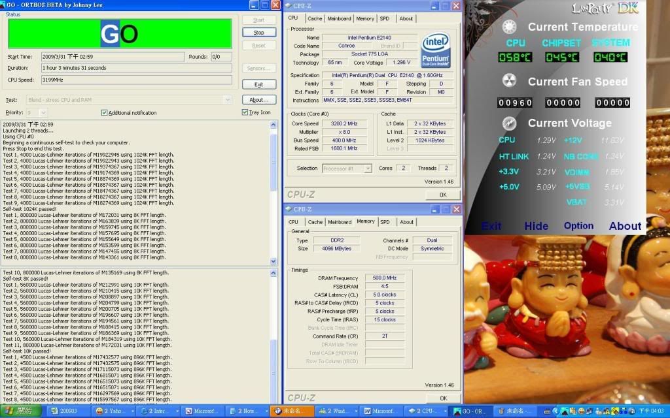Click OK in the CPU-Z processor window
The width and height of the screenshot is (670, 418).
[443, 195]
